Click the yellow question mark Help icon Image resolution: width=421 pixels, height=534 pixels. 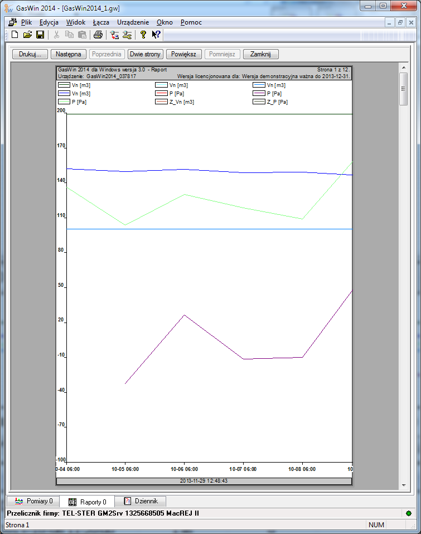click(x=143, y=35)
